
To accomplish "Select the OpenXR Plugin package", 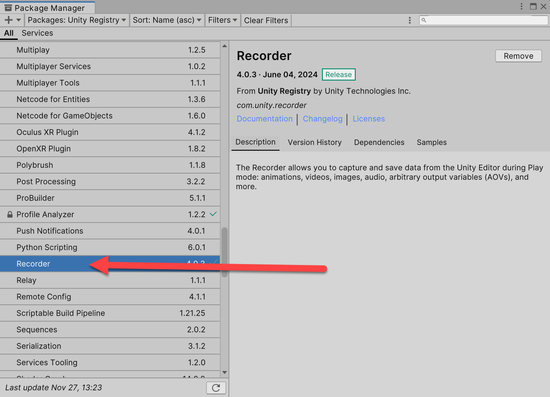I will [110, 148].
